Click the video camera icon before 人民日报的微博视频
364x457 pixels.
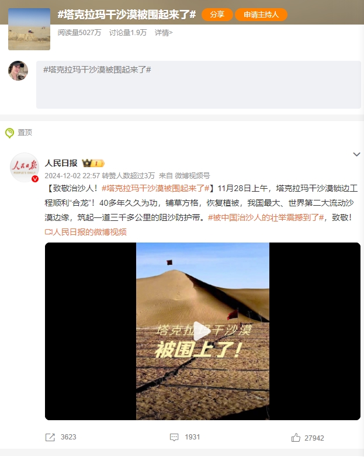click(x=48, y=232)
